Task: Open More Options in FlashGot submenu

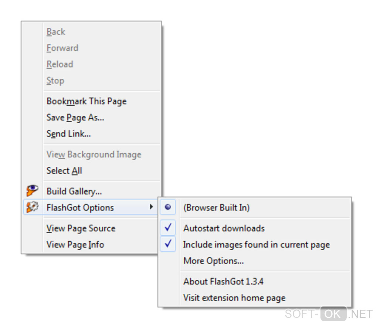Action: click(x=213, y=261)
